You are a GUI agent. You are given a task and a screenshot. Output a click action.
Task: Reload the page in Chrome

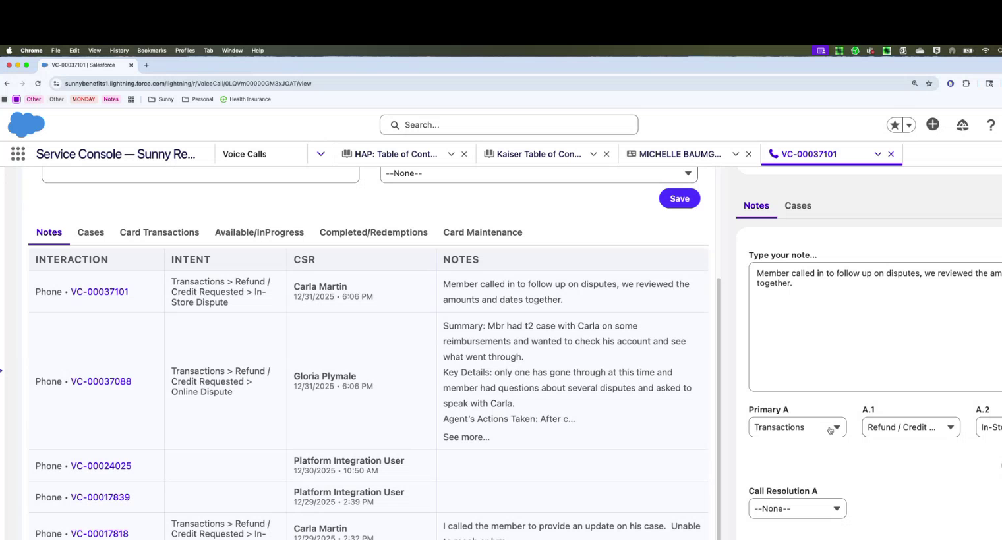point(38,84)
